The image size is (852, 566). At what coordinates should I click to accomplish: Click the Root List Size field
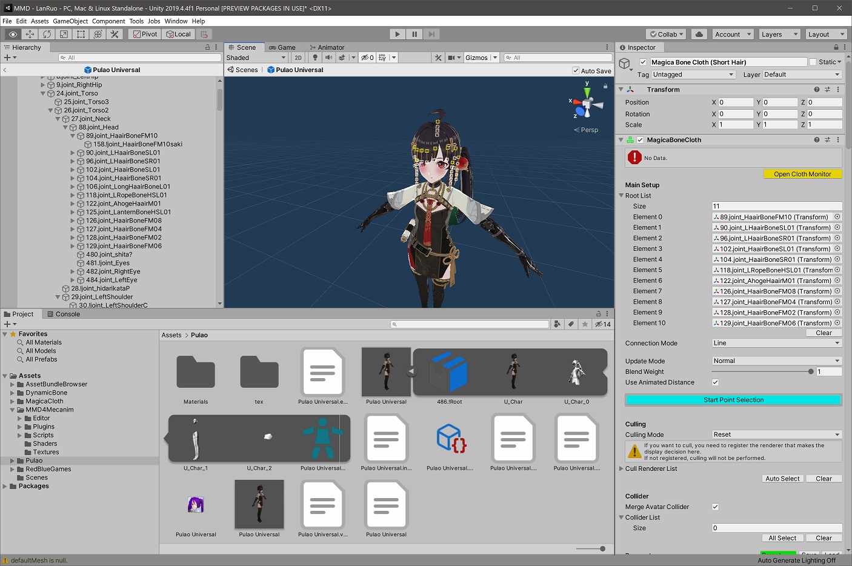tap(777, 206)
